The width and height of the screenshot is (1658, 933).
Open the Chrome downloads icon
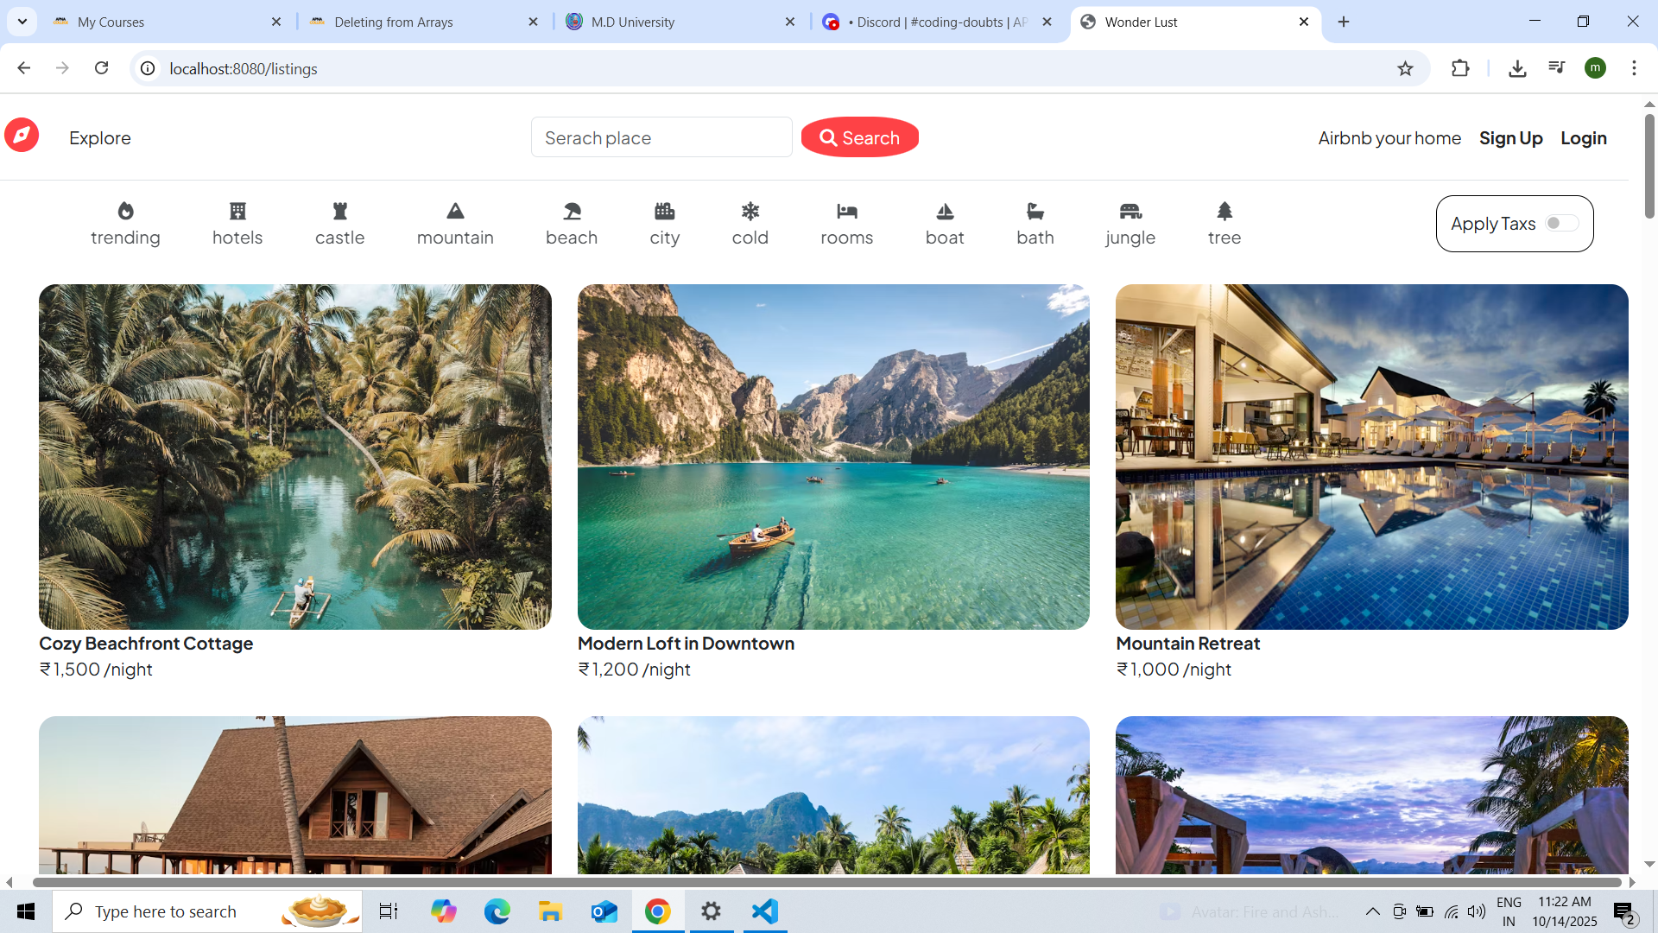1517,68
